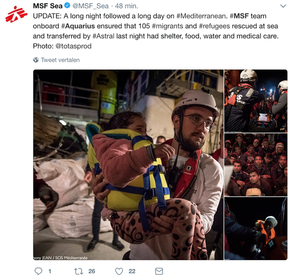
Task: Open large photo of rescuer carrying child
Action: click(129, 165)
